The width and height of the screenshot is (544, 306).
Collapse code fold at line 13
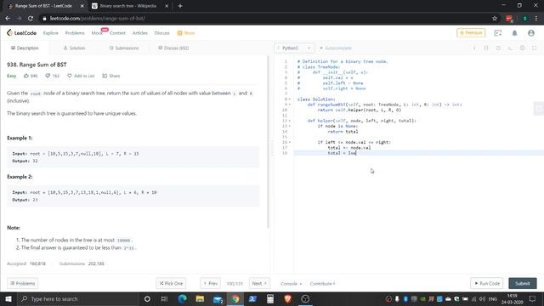click(x=290, y=126)
